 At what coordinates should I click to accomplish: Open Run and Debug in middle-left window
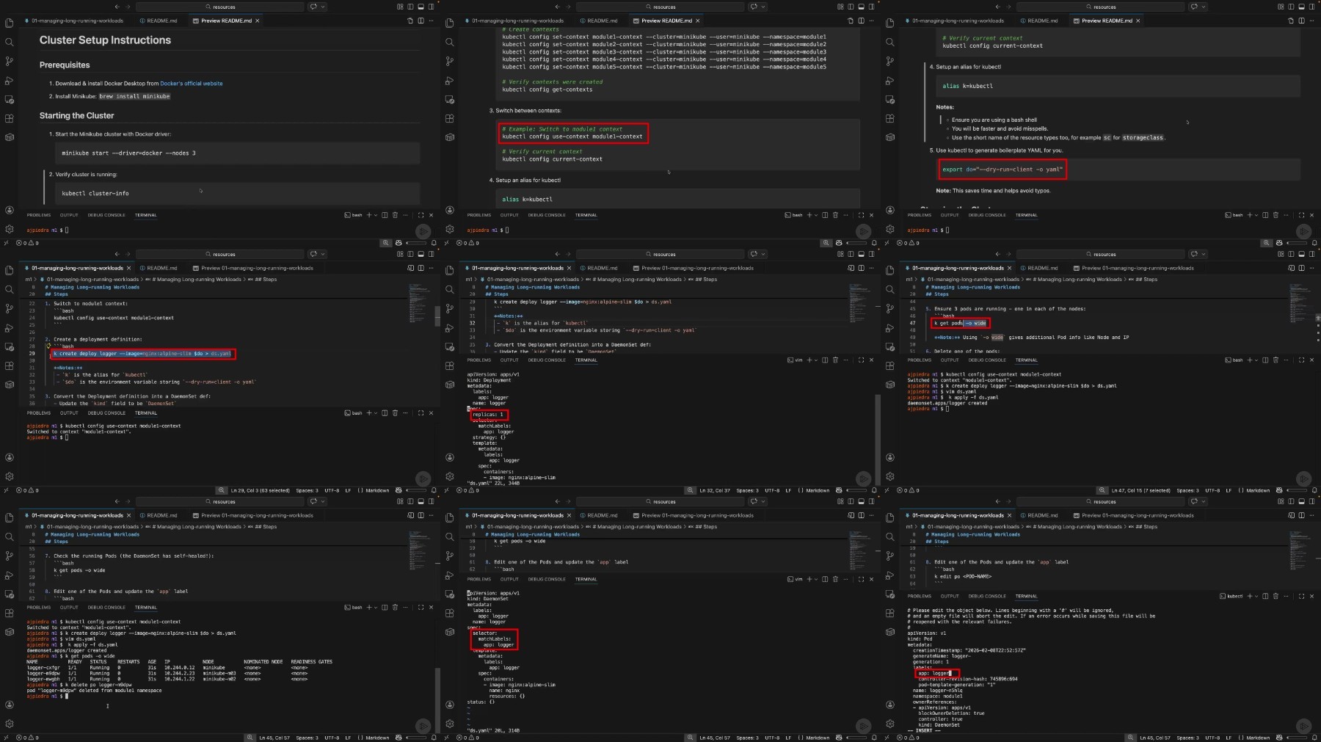pyautogui.click(x=10, y=327)
